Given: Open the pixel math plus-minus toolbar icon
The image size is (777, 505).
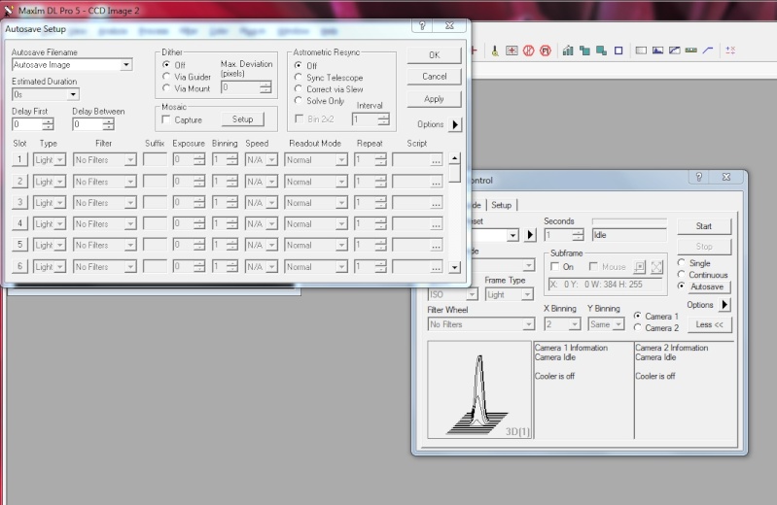Looking at the screenshot, I should [x=730, y=50].
